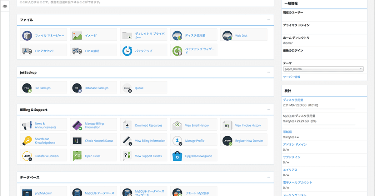Open the Backup Wizard (バックアップ ウィザード) icon
Image resolution: width=375 pixels, height=196 pixels.
coord(177,51)
